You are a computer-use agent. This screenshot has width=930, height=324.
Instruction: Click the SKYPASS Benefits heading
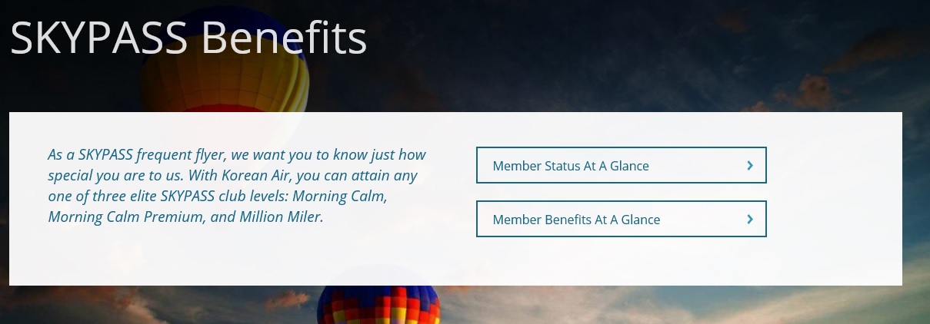[188, 38]
